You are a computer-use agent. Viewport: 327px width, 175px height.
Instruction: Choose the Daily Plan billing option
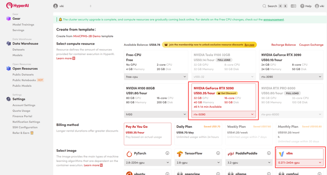198,134
